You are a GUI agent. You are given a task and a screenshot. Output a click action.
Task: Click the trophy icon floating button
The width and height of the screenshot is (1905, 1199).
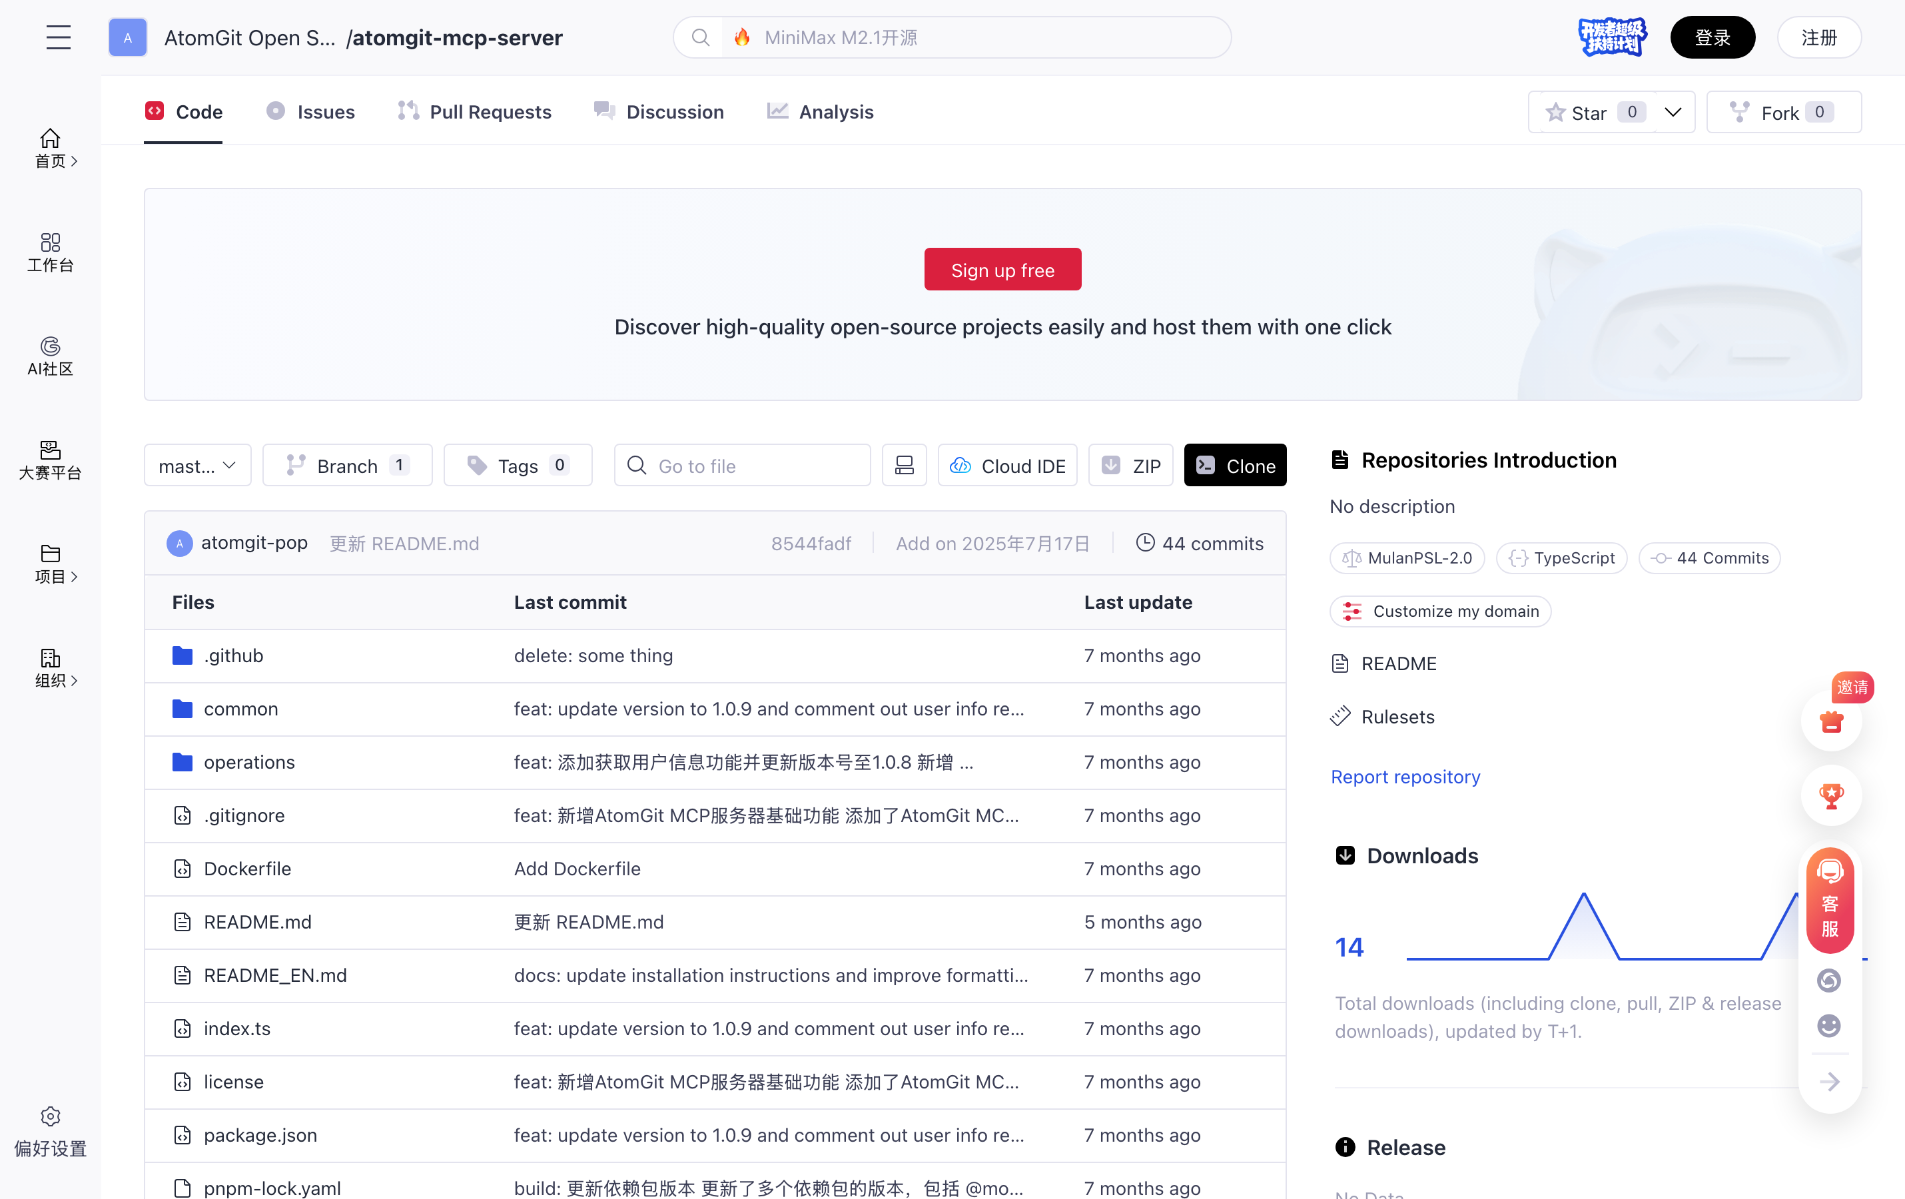[x=1830, y=795]
